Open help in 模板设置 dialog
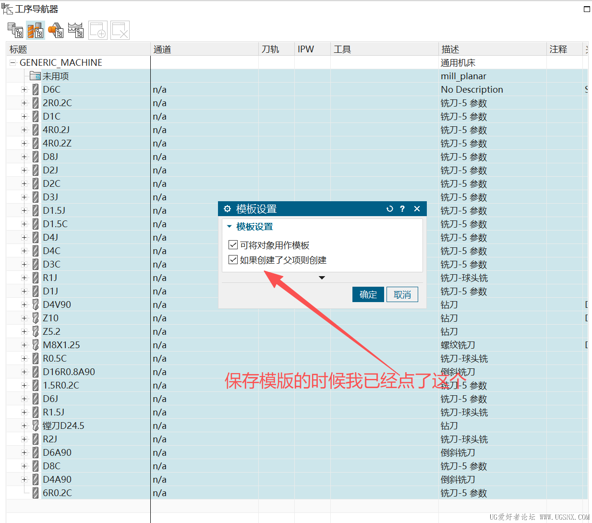This screenshot has width=592, height=523. [x=402, y=209]
